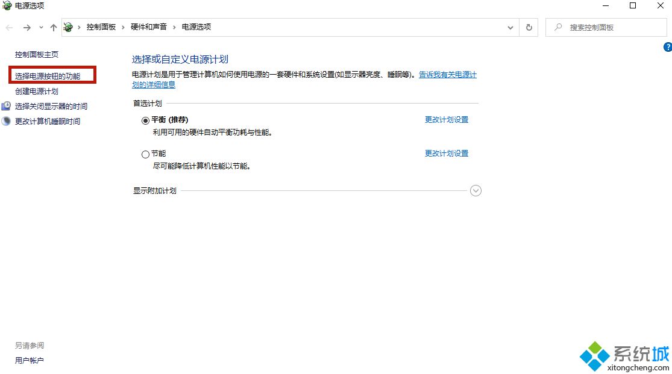The height and width of the screenshot is (374, 672).
Task: Open the breadcrumb dropdown chevron next to back arrow
Action: tap(40, 27)
